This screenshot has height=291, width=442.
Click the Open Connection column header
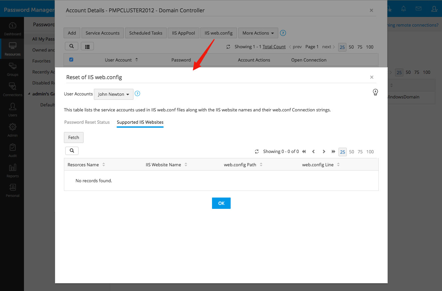pyautogui.click(x=309, y=60)
